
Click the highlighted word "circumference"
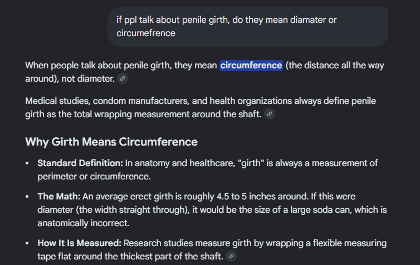coord(251,66)
